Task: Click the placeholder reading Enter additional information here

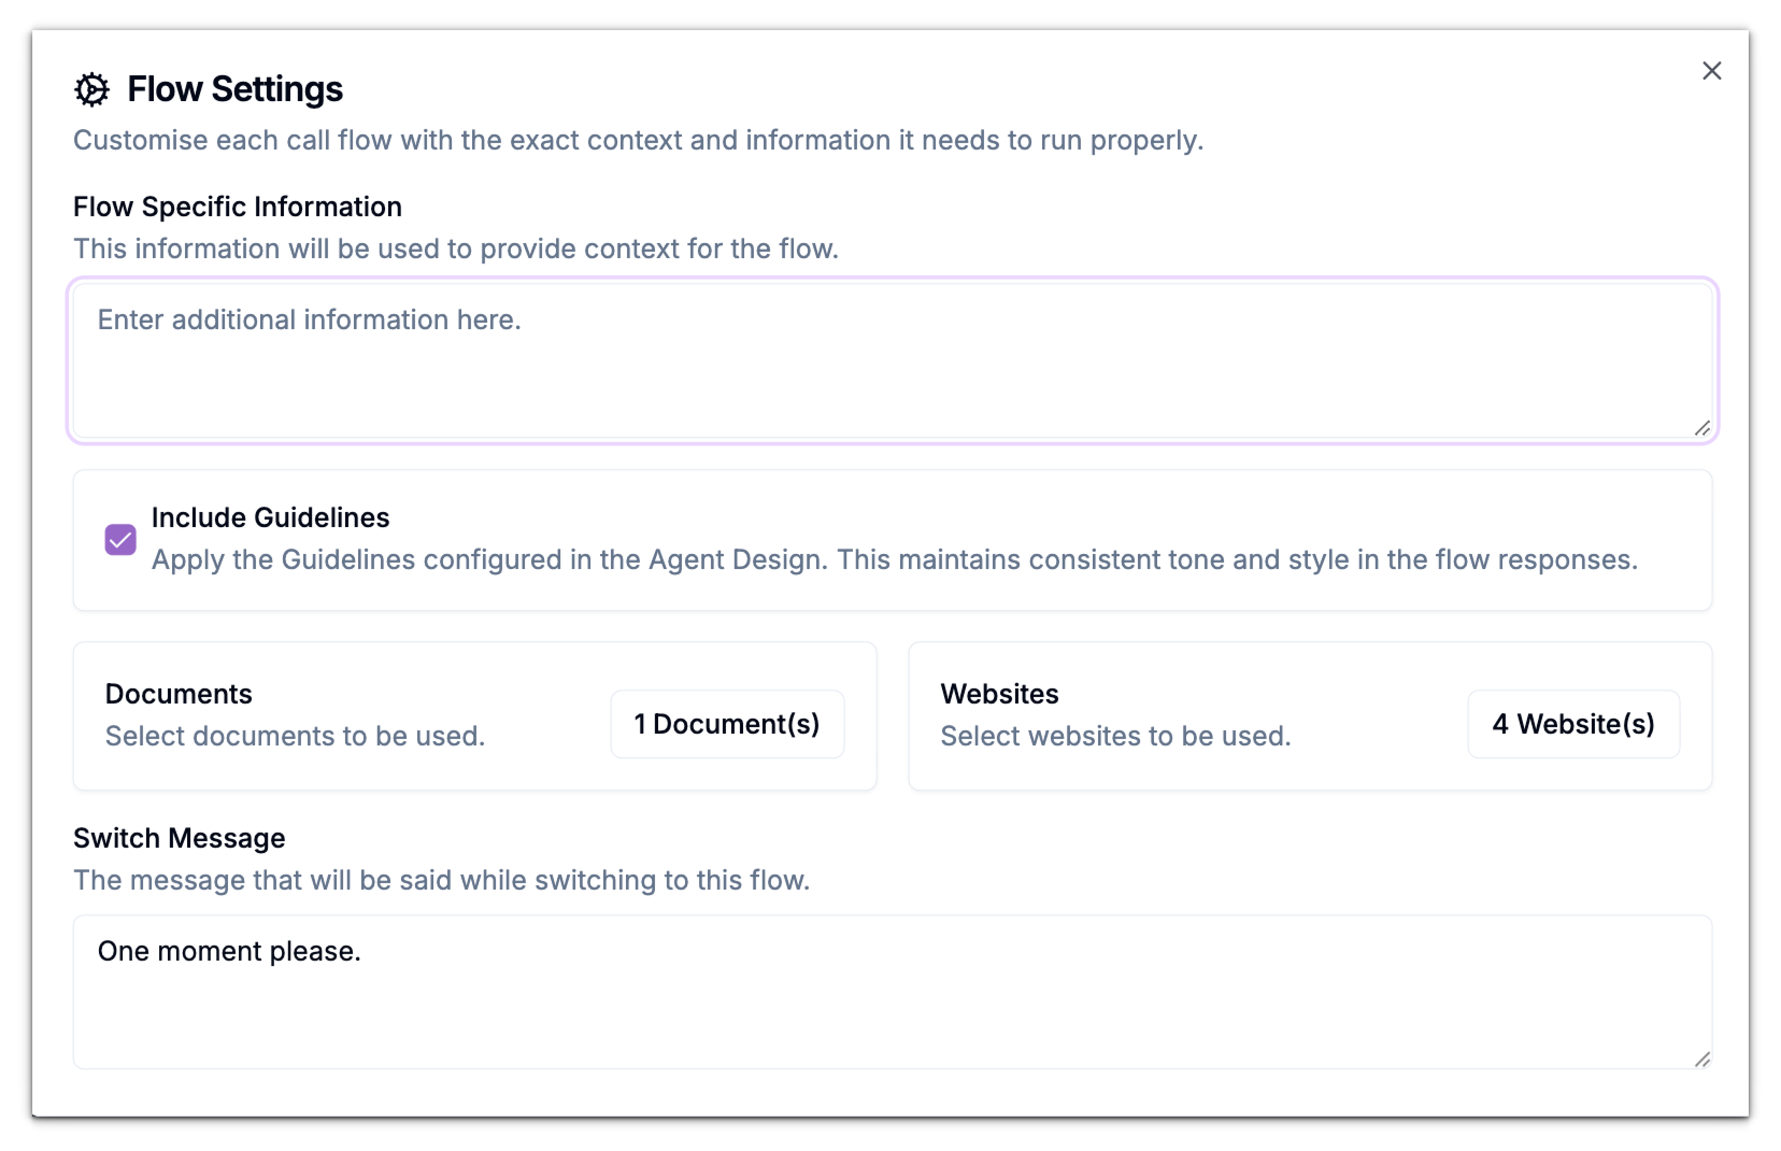Action: point(309,319)
